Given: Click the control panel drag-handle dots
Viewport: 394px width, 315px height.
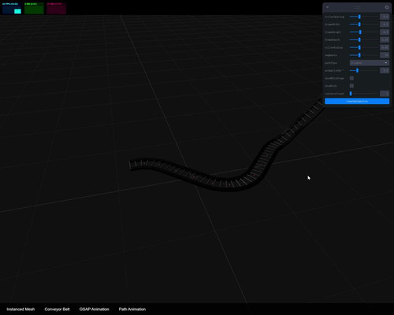Looking at the screenshot, I should pos(357,7).
